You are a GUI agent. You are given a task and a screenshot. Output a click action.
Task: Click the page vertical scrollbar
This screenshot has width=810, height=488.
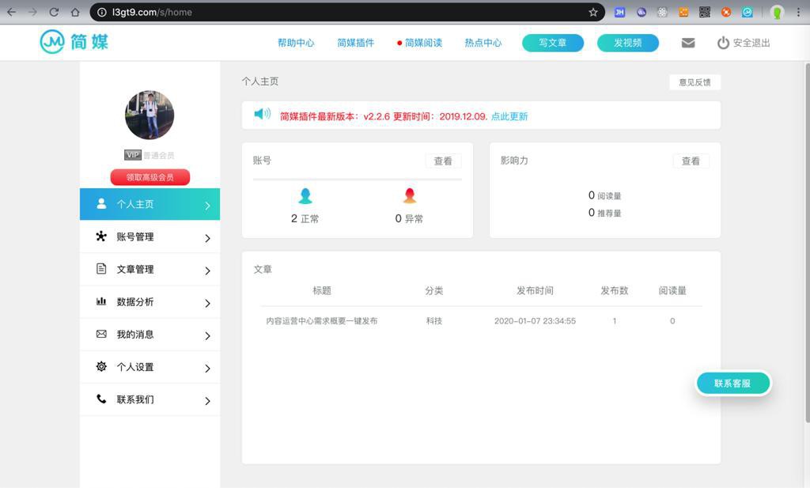click(807, 243)
